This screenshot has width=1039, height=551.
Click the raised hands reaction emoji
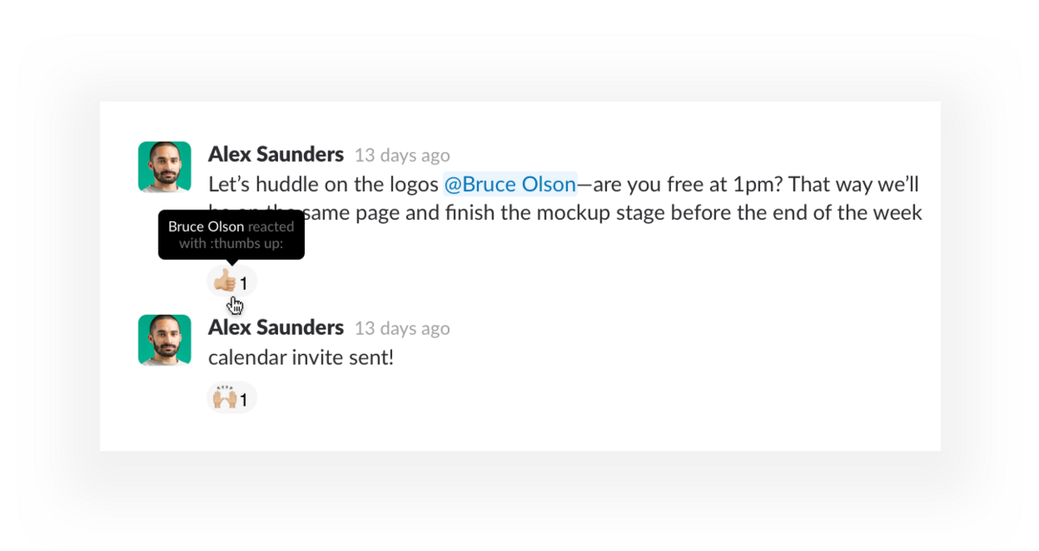[x=224, y=398]
